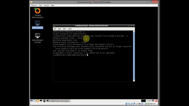Click the show desktop icon in guest taskbar
Viewport: 189px width, 106px height.
click(32, 101)
